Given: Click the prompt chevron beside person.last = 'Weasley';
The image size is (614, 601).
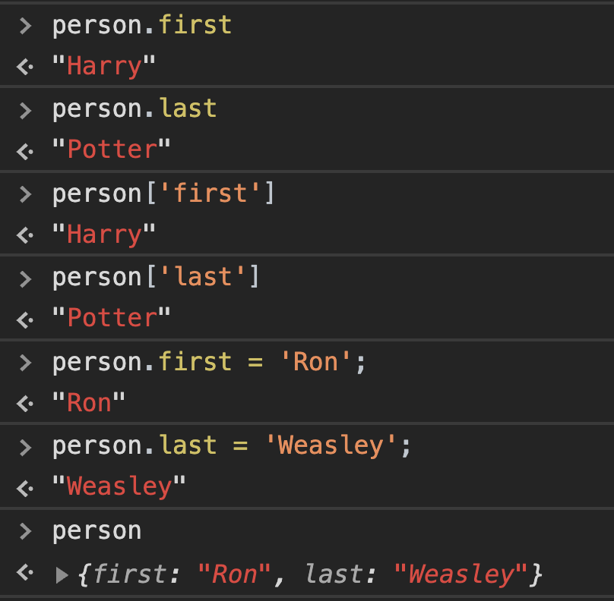Looking at the screenshot, I should click(26, 447).
